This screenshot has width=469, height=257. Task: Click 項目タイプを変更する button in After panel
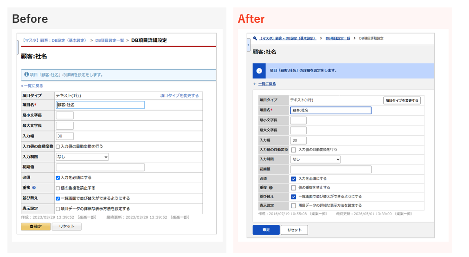coord(402,100)
